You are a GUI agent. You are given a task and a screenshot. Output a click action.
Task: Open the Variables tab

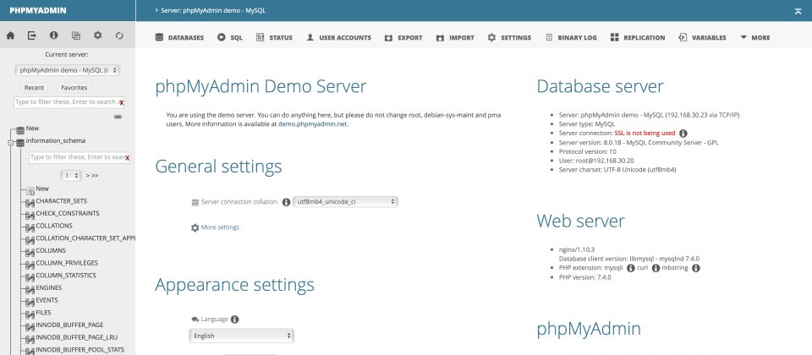pyautogui.click(x=702, y=37)
